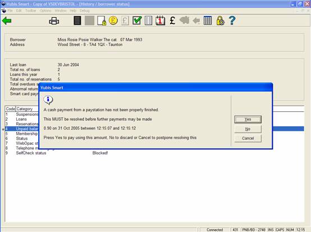Click the calendar with number 1 icon
This screenshot has height=232, width=311.
[160, 21]
